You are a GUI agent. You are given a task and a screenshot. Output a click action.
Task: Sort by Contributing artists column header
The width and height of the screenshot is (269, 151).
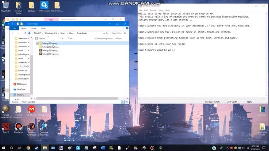[x=104, y=38]
